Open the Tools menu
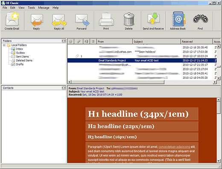Screen dimensions: 222x169 point(31,8)
